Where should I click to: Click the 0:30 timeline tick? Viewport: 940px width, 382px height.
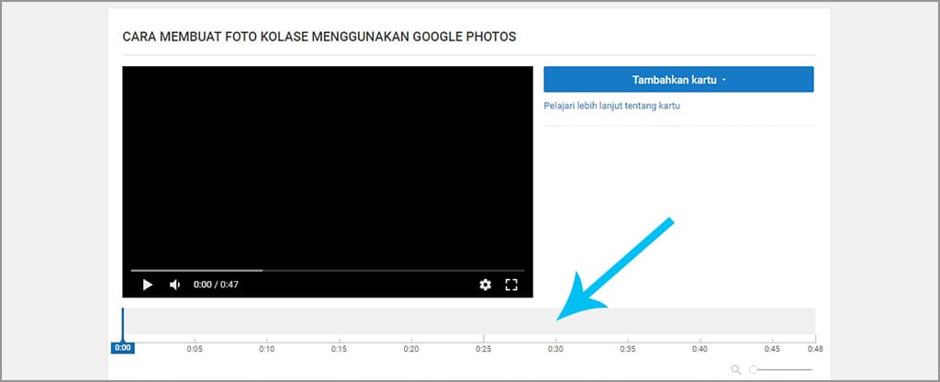555,349
